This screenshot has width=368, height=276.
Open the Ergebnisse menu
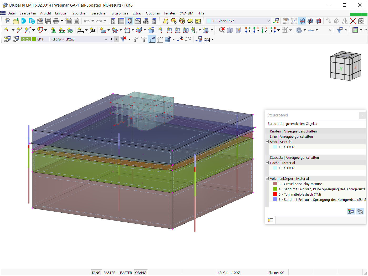tap(120, 13)
